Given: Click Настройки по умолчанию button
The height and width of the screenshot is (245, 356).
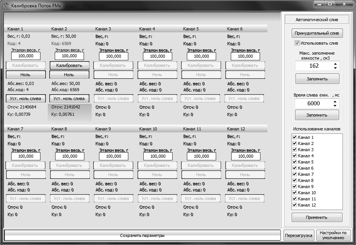Looking at the screenshot, I should coord(333,235).
